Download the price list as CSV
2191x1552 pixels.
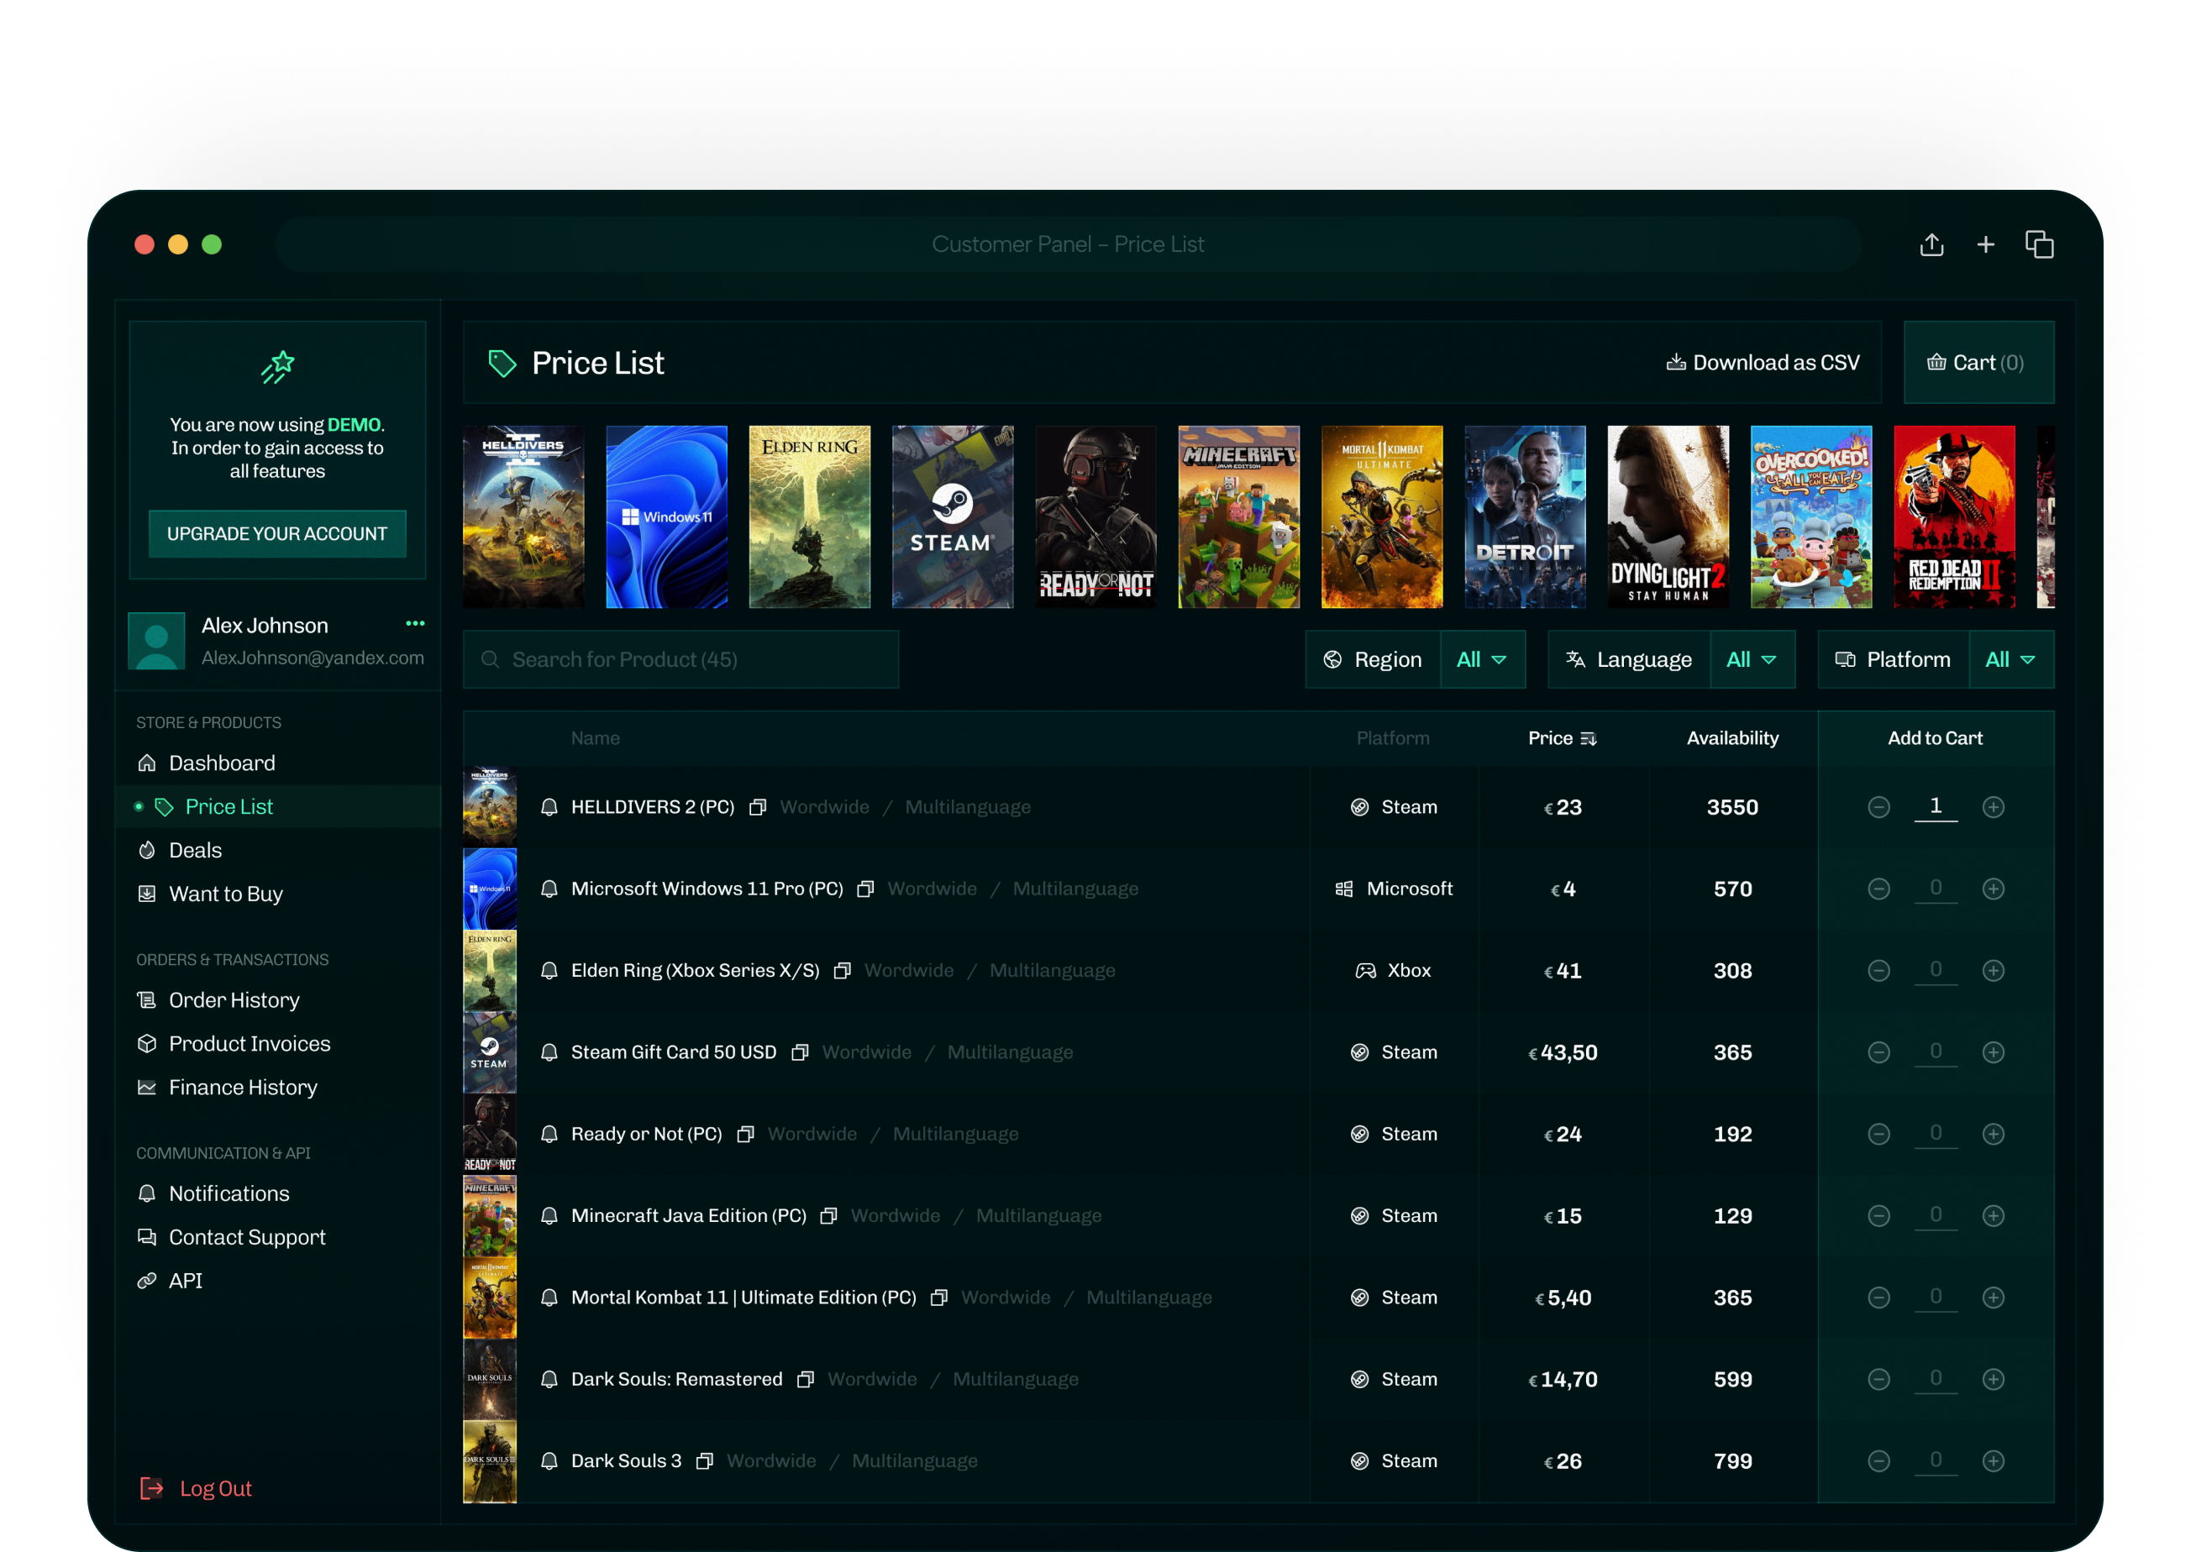pyautogui.click(x=1763, y=363)
